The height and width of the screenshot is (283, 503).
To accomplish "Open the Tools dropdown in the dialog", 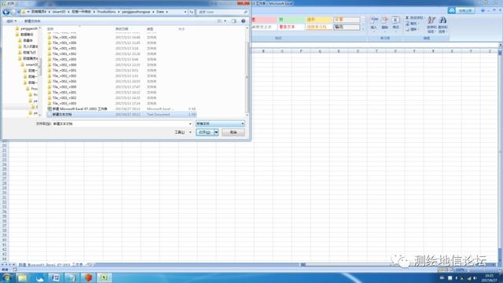I will tap(182, 132).
